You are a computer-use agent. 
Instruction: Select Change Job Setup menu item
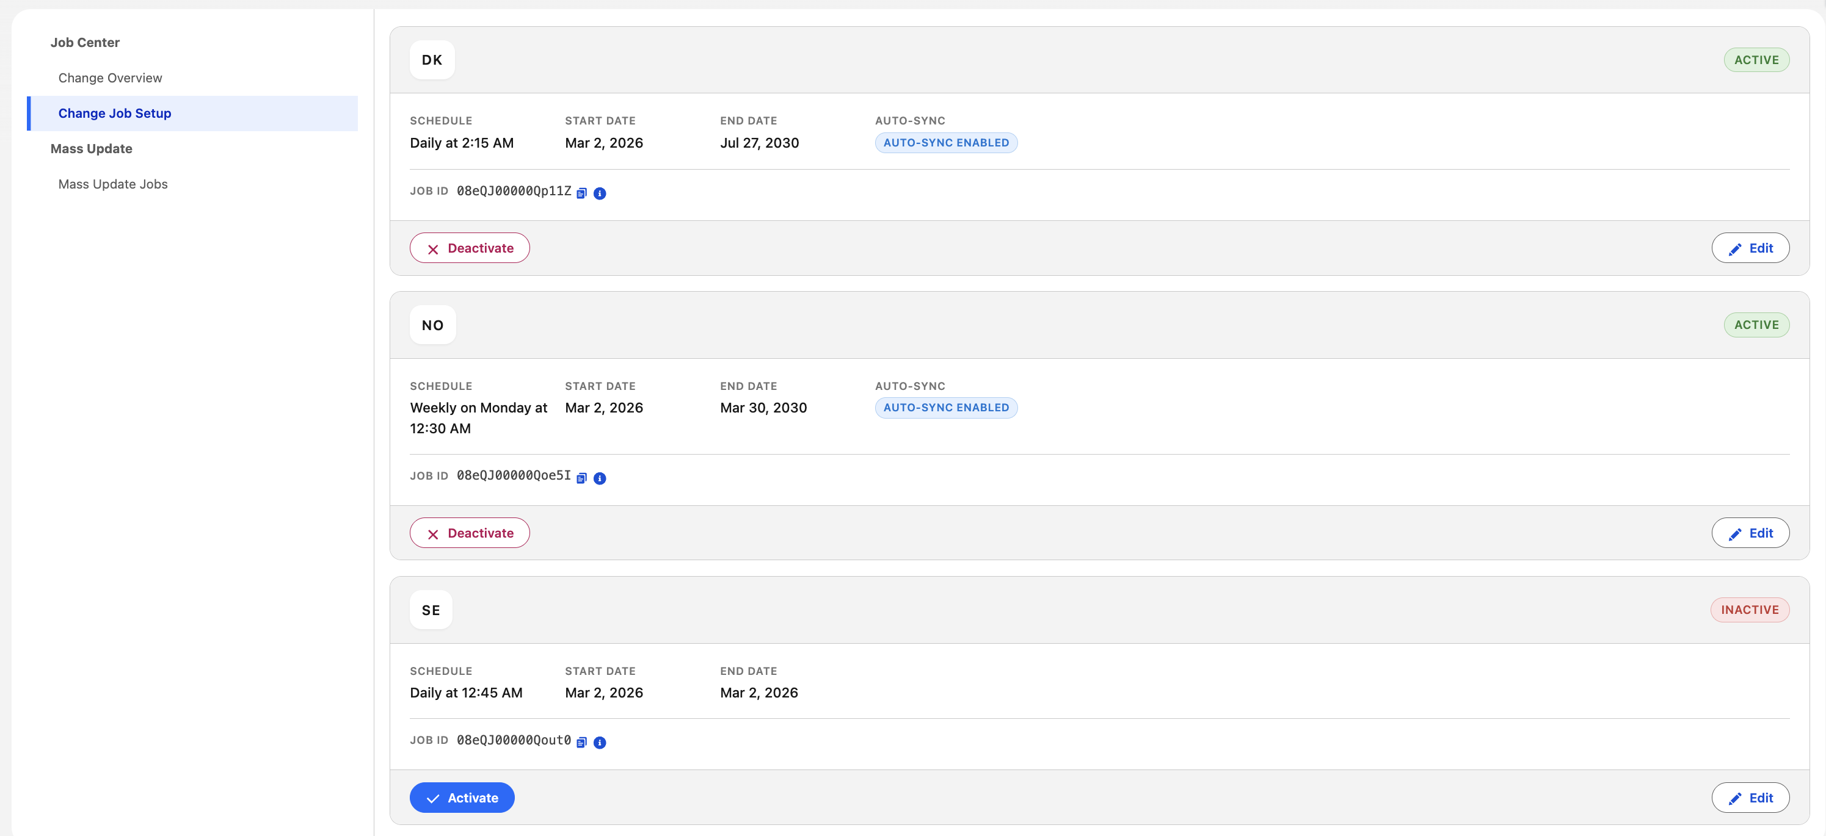192,114
